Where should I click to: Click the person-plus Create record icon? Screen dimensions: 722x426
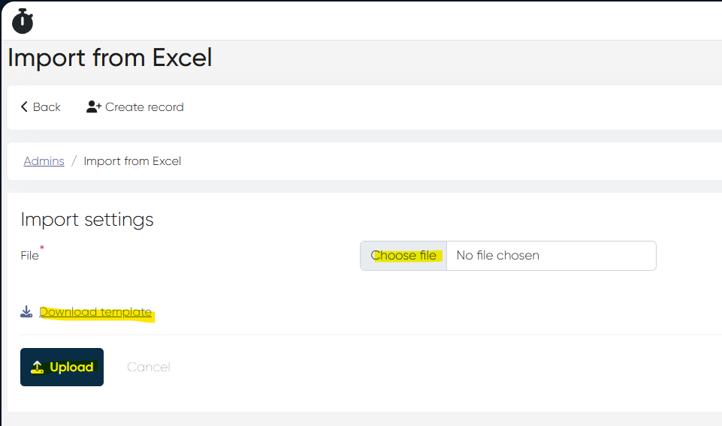(94, 107)
